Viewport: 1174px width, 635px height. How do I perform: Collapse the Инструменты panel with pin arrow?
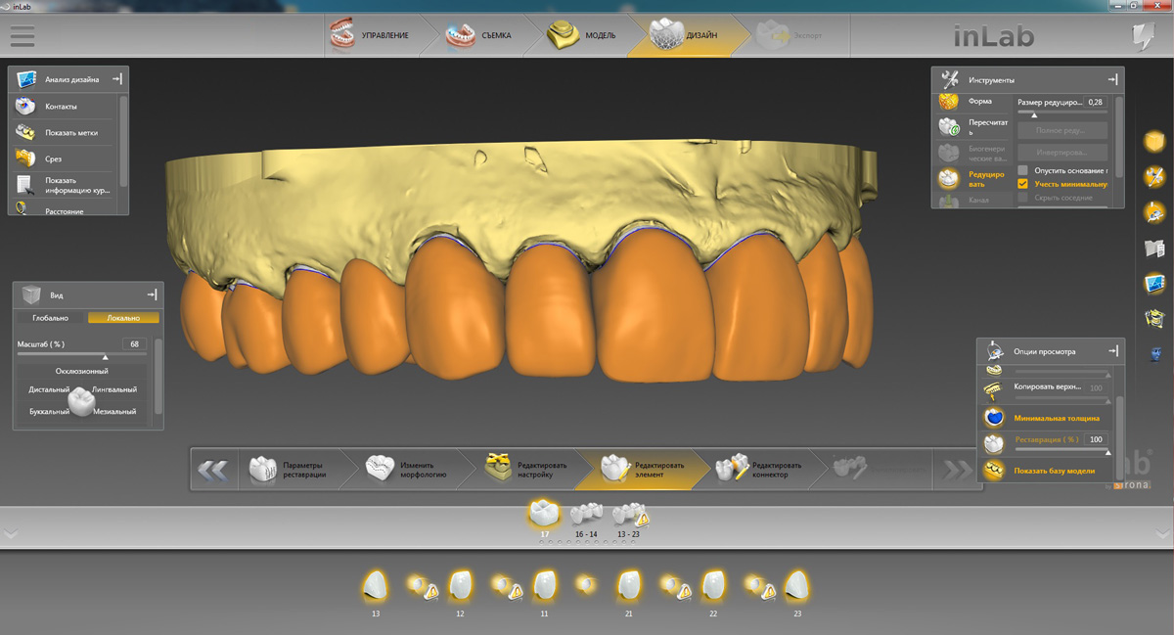click(x=1112, y=79)
